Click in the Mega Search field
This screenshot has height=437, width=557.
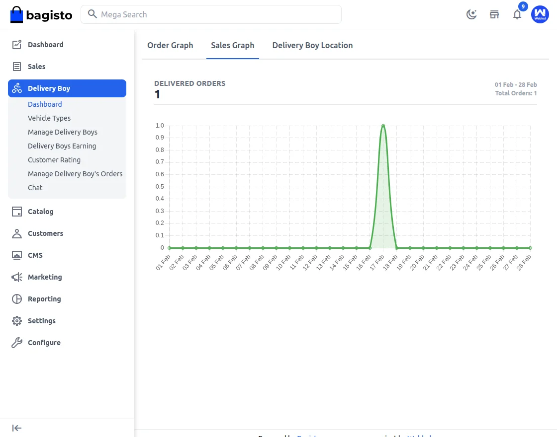coord(214,14)
